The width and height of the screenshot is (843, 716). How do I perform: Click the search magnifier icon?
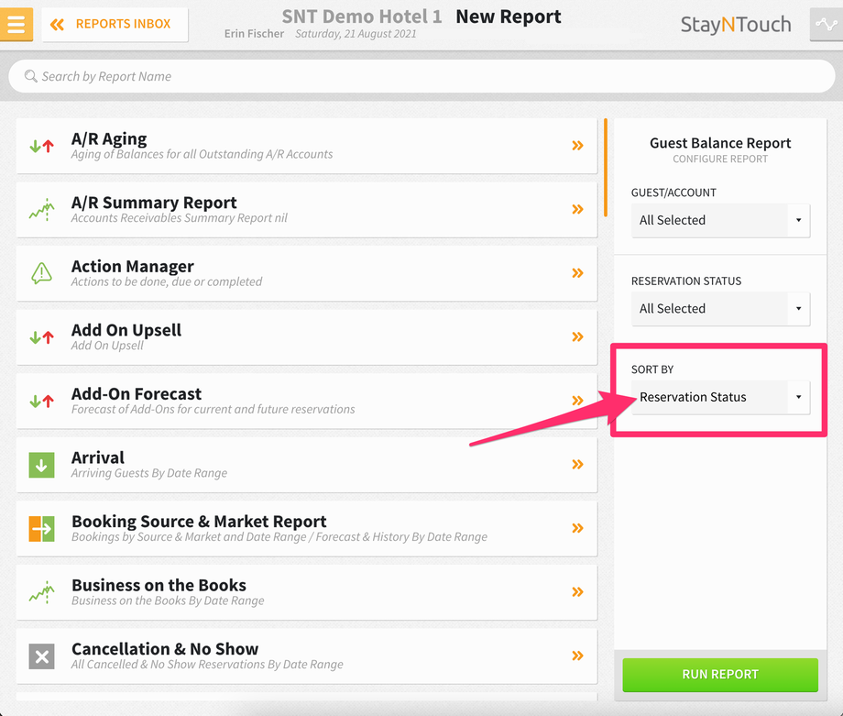(30, 76)
